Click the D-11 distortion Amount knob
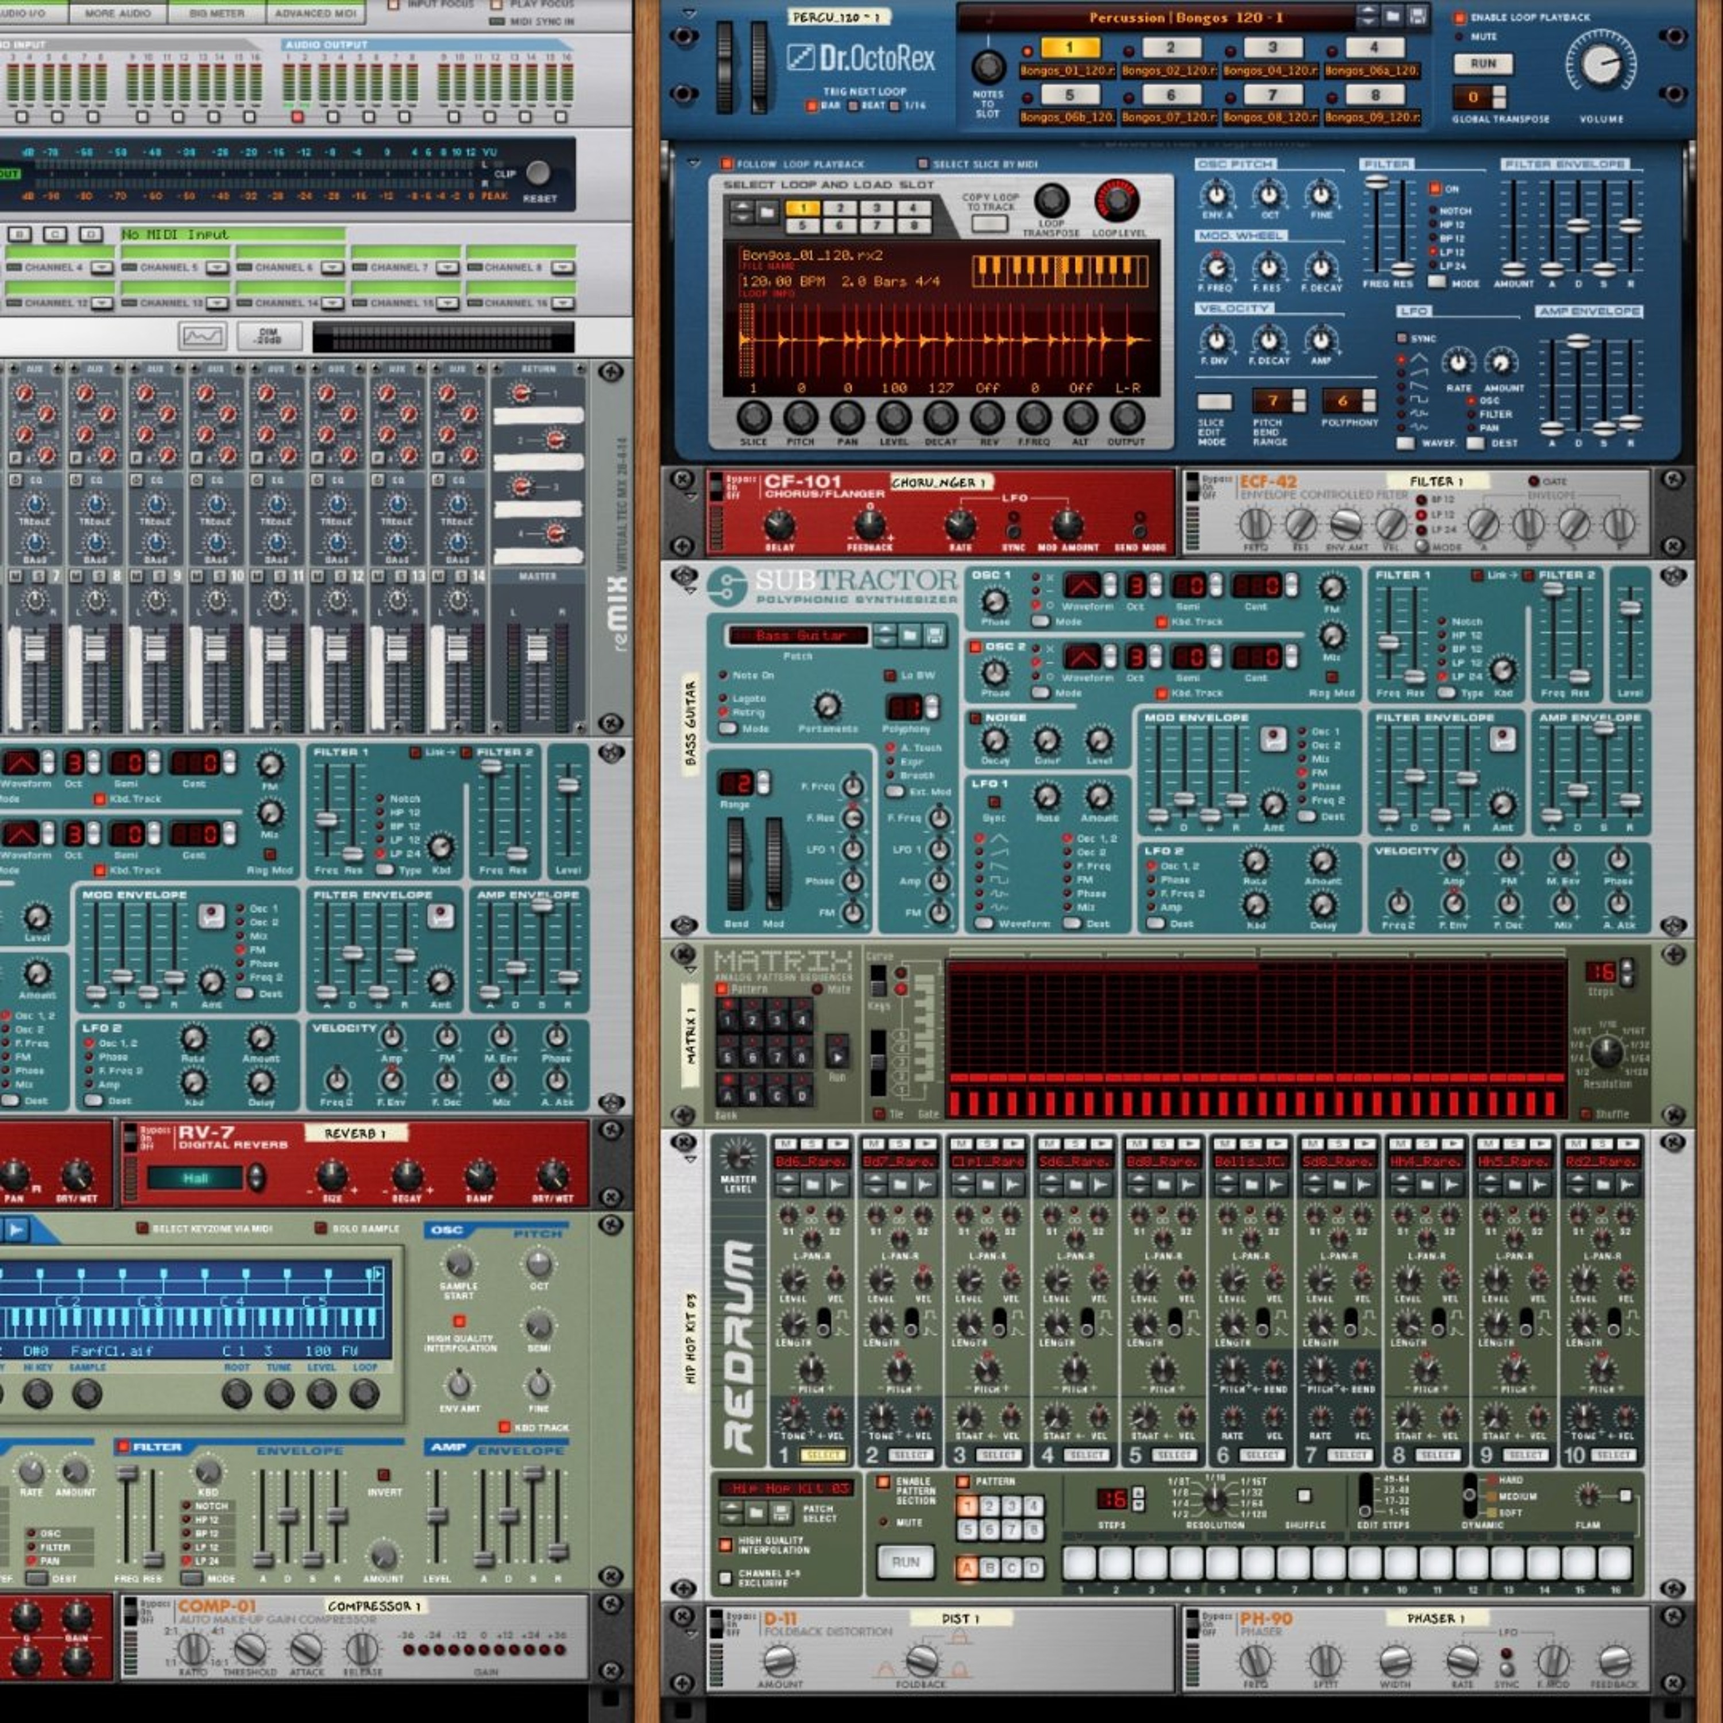 (x=779, y=1660)
